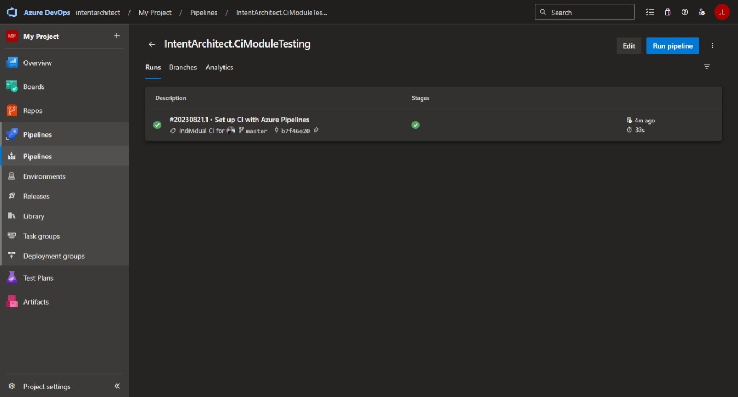Select the Pipelines sub-item in sidebar
Image resolution: width=738 pixels, height=397 pixels.
click(64, 156)
